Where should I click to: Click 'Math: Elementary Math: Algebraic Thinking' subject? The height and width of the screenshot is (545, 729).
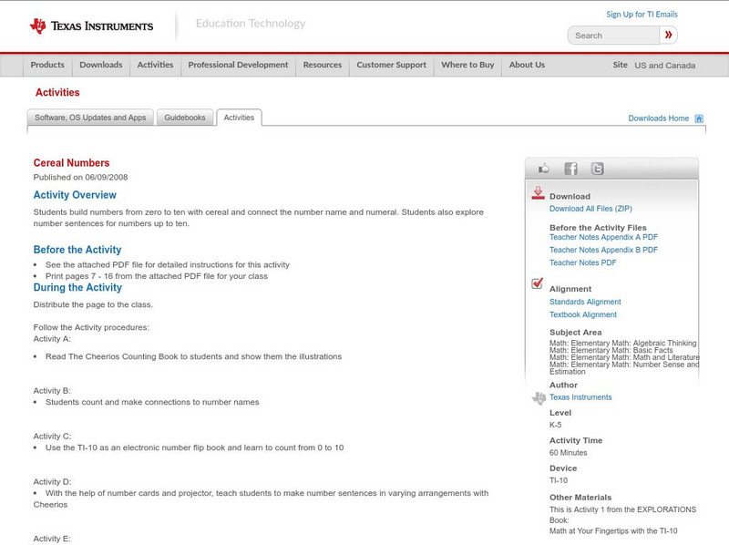(x=623, y=344)
